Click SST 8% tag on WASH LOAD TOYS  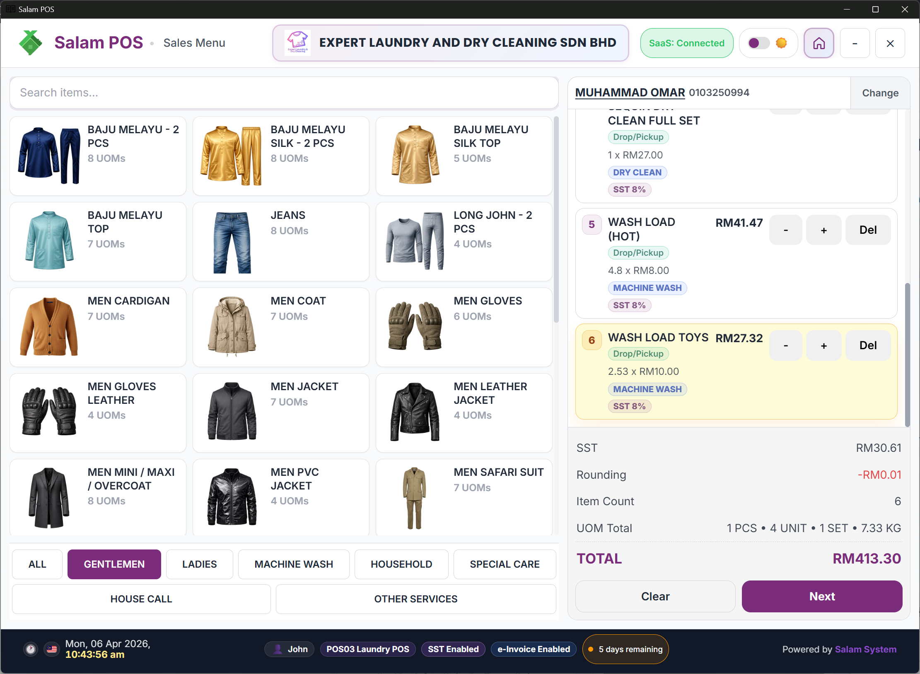[630, 406]
